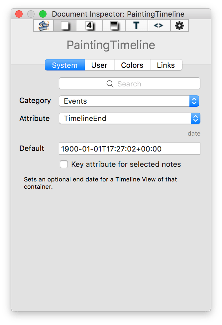Open the Export inspector angle-brackets icon
Viewport: 222px width, 325px height.
click(x=159, y=26)
